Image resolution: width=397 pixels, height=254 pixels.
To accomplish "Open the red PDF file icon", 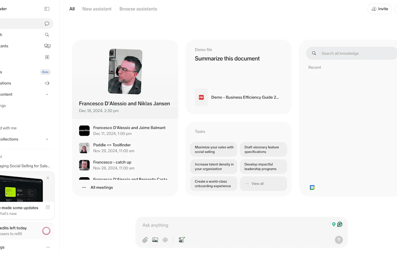I will click(x=201, y=97).
